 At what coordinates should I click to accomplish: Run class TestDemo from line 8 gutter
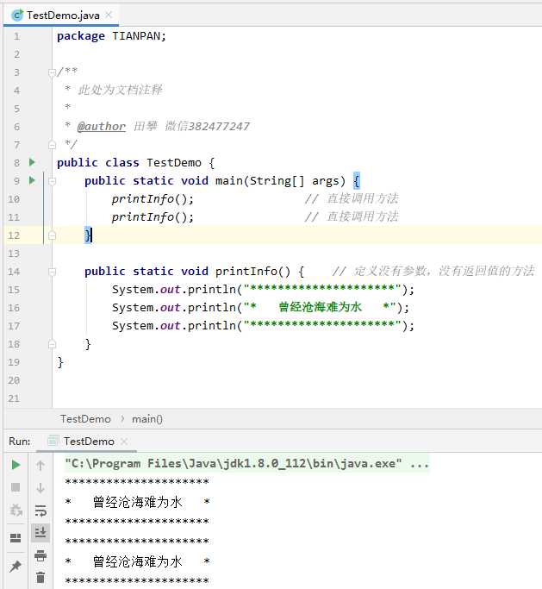(x=32, y=162)
